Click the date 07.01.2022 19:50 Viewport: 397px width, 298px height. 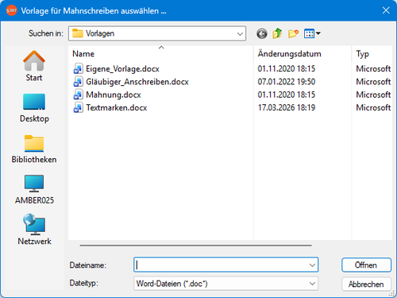(x=287, y=82)
